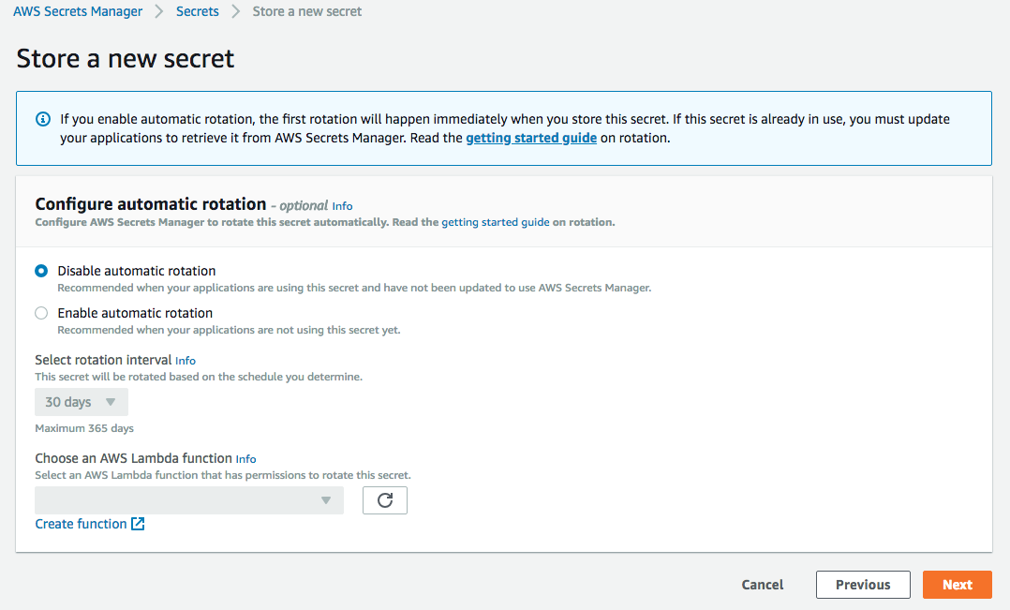Open the Secrets breadcrumb link

[x=197, y=10]
